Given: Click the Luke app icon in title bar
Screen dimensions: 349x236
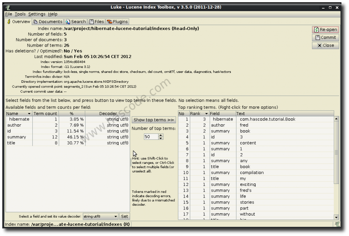Looking at the screenshot, I should [x=8, y=7].
